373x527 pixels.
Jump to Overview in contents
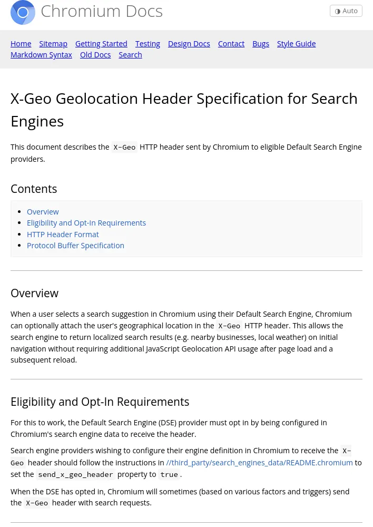pos(43,212)
